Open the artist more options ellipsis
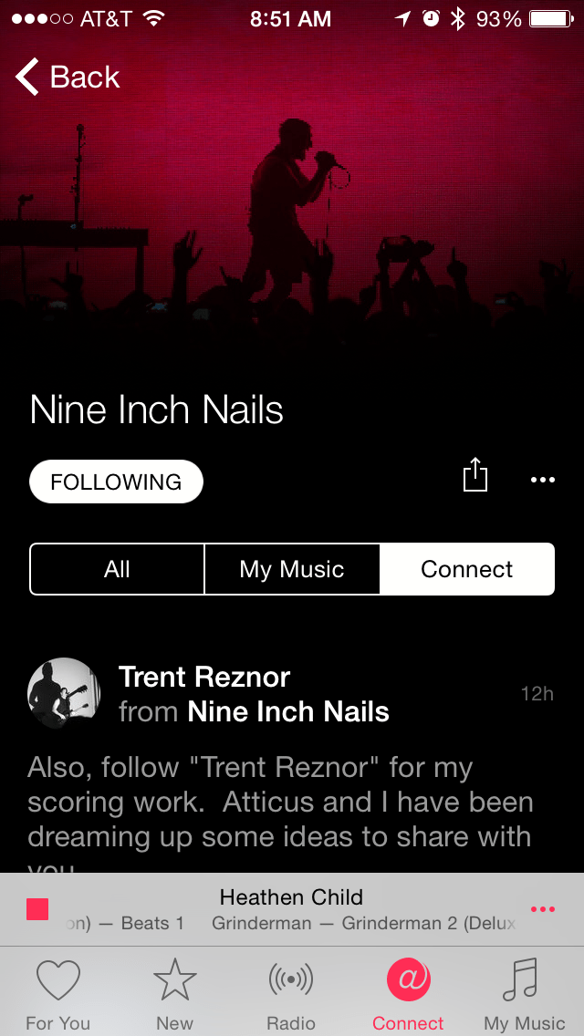The height and width of the screenshot is (1036, 584). [543, 481]
